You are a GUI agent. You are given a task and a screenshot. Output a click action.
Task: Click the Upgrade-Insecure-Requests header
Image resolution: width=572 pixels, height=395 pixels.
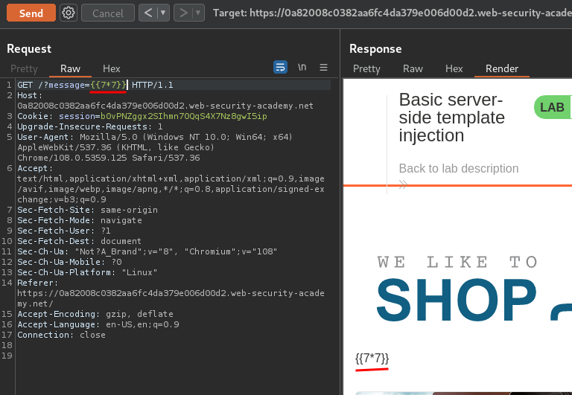click(x=89, y=126)
